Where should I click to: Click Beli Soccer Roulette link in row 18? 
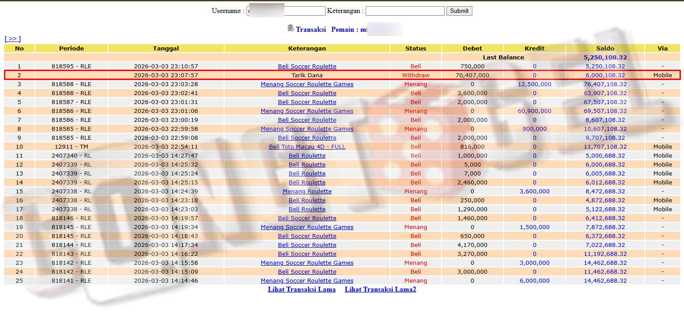[x=307, y=218]
